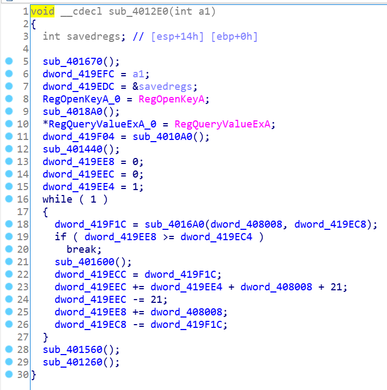Select RegQueryValueExA_0 pointer
Image resolution: width=387 pixels, height=390 pixels.
coord(102,124)
